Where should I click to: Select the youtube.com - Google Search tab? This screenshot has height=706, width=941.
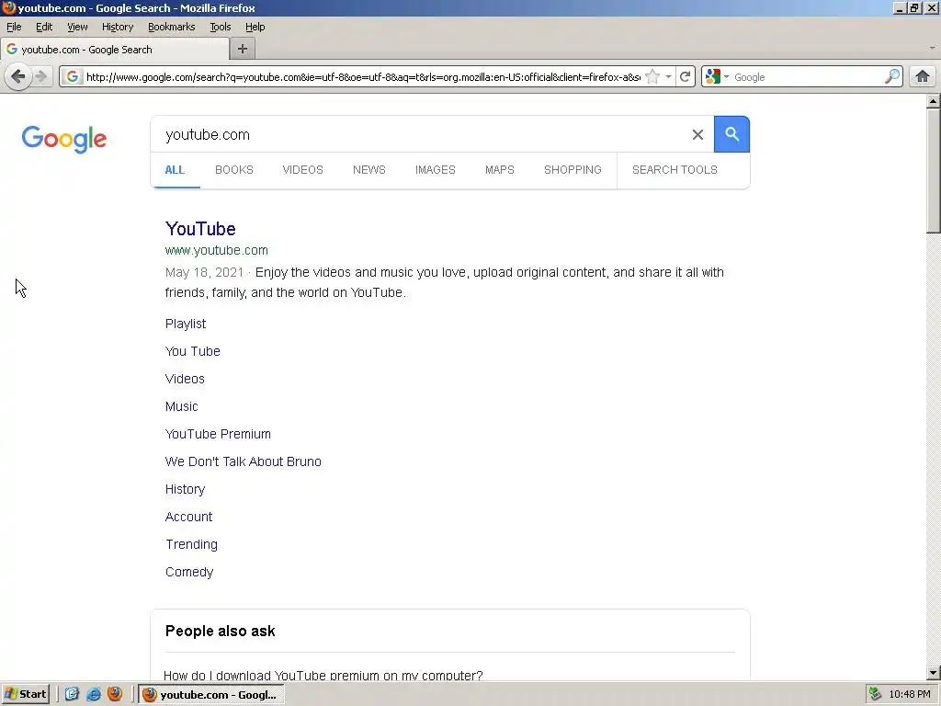point(115,50)
